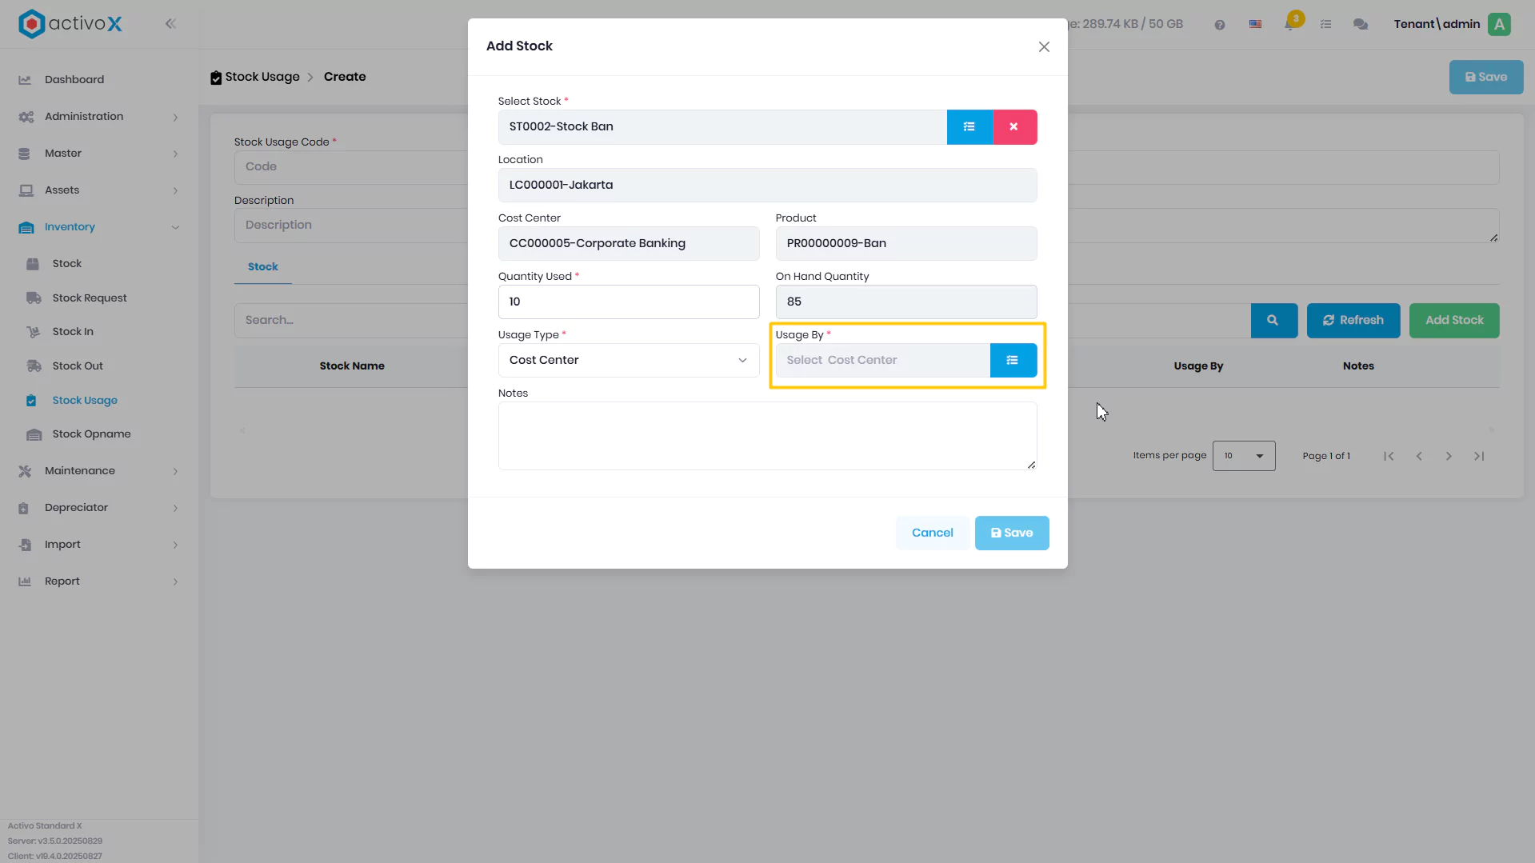This screenshot has height=863, width=1535.
Task: Go to first page pagination icon
Action: pyautogui.click(x=1389, y=457)
